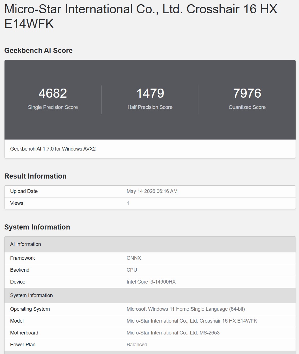Select the 7976 quantized score value
The width and height of the screenshot is (299, 354).
[247, 93]
